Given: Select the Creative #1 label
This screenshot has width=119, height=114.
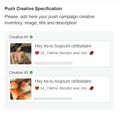Looking at the screenshot, I should pos(19,37).
